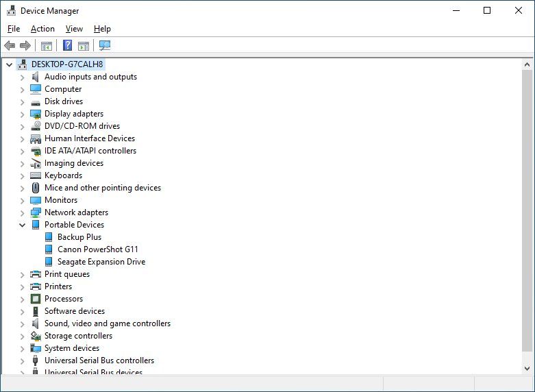This screenshot has width=535, height=392.
Task: Open the Action menu
Action: pyautogui.click(x=42, y=29)
